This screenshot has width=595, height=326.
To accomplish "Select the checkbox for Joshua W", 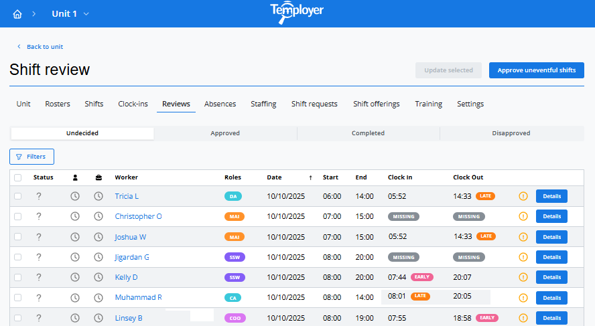I will 18,236.
